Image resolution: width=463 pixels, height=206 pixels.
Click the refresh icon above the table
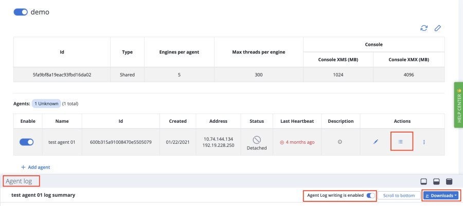click(x=424, y=28)
